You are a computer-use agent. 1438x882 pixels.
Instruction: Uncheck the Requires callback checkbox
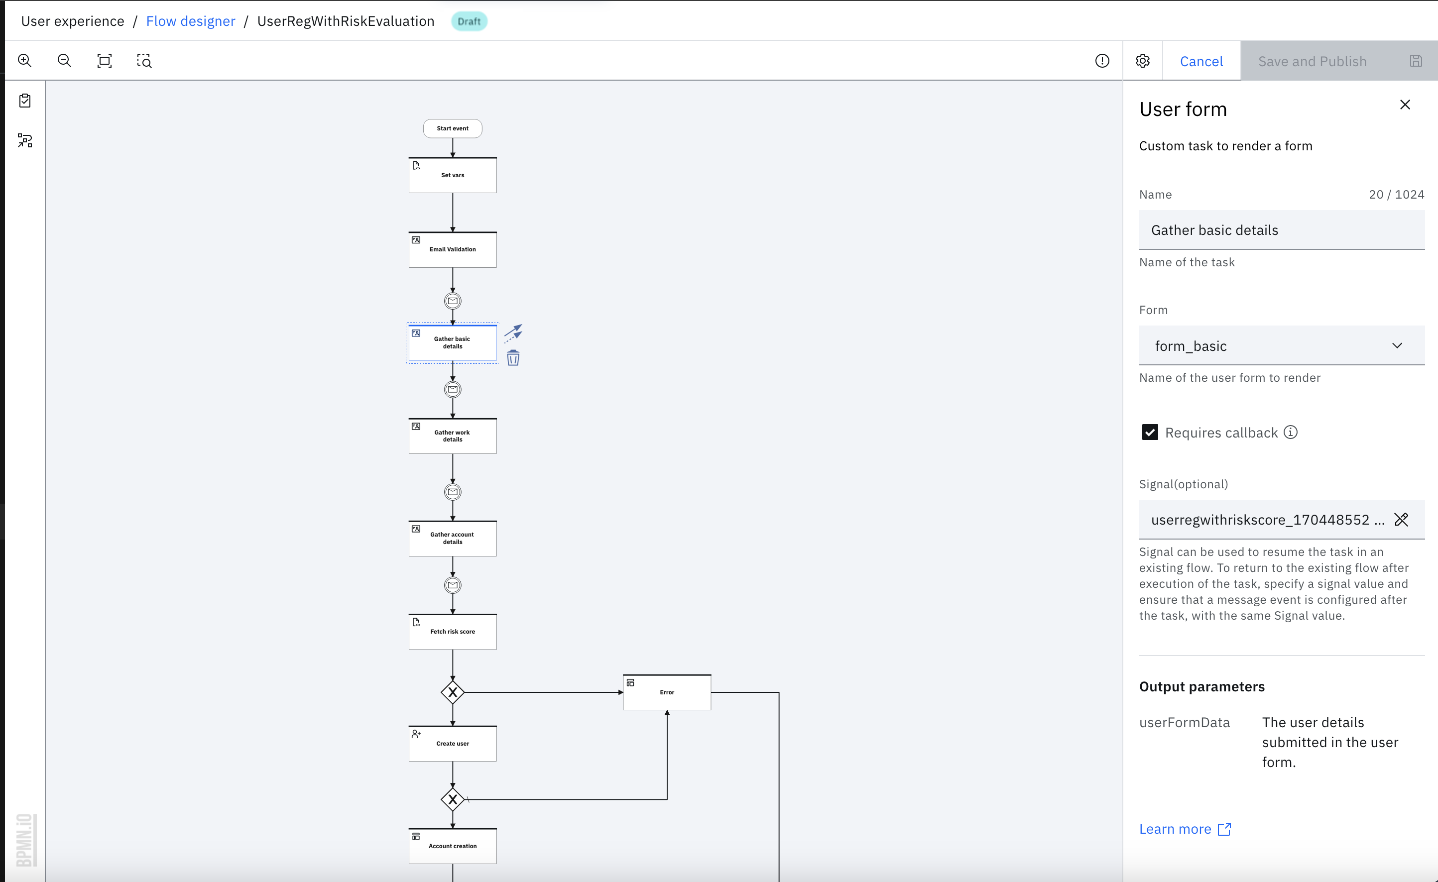(1150, 432)
